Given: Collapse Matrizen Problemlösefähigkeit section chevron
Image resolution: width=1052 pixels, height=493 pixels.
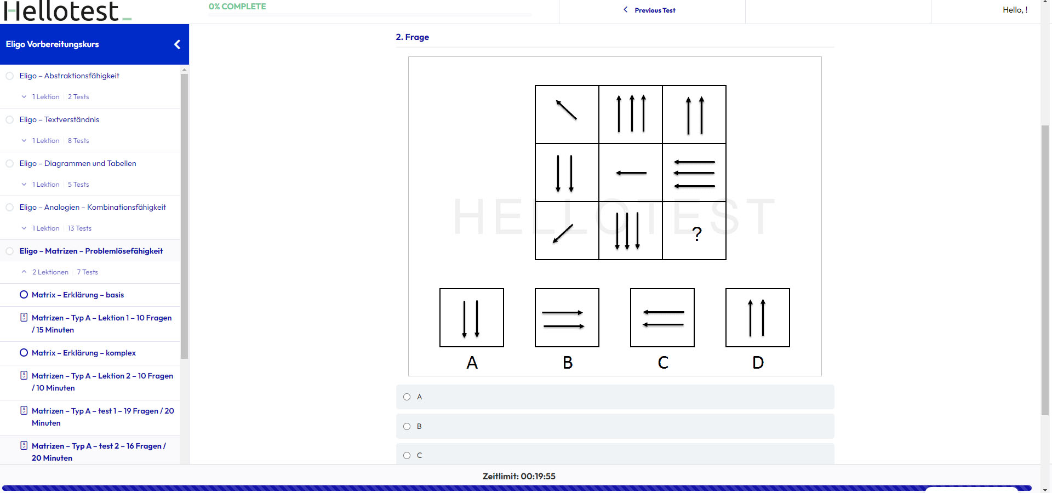Looking at the screenshot, I should click(24, 272).
